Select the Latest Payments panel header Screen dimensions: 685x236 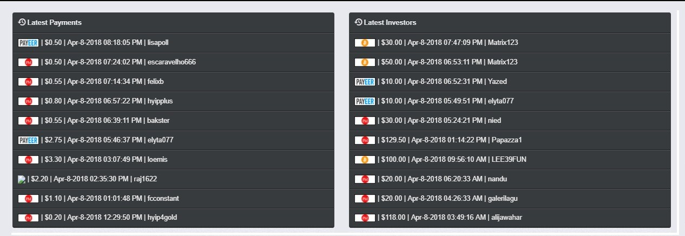tap(173, 23)
